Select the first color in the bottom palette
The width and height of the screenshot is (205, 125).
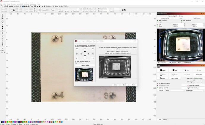tap(2, 122)
